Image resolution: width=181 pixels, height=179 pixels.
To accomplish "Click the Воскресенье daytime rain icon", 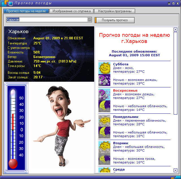I will pos(104,94).
